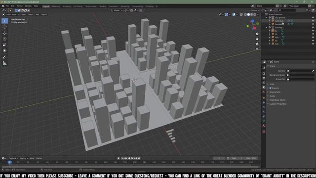This screenshot has height=178, width=316.
Task: Click the timeline current frame field
Action: 219,158
